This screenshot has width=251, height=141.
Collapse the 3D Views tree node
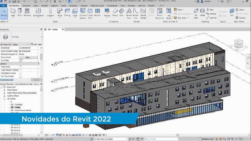(x=4, y=99)
